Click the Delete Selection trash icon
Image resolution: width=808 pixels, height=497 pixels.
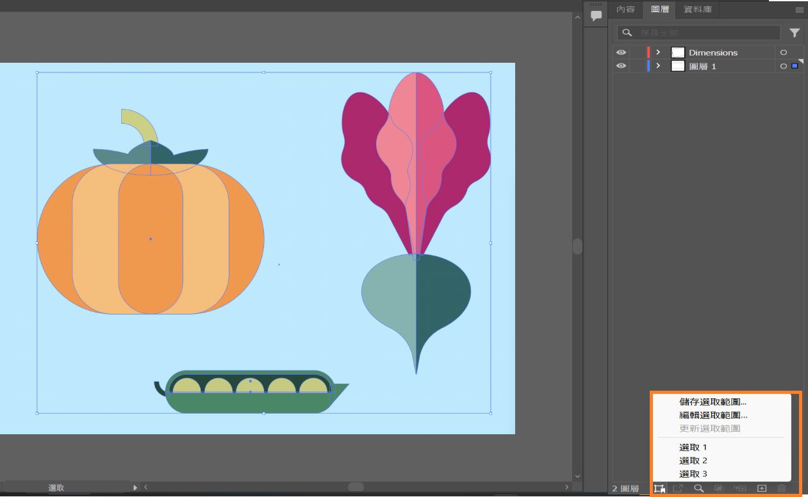(x=782, y=489)
